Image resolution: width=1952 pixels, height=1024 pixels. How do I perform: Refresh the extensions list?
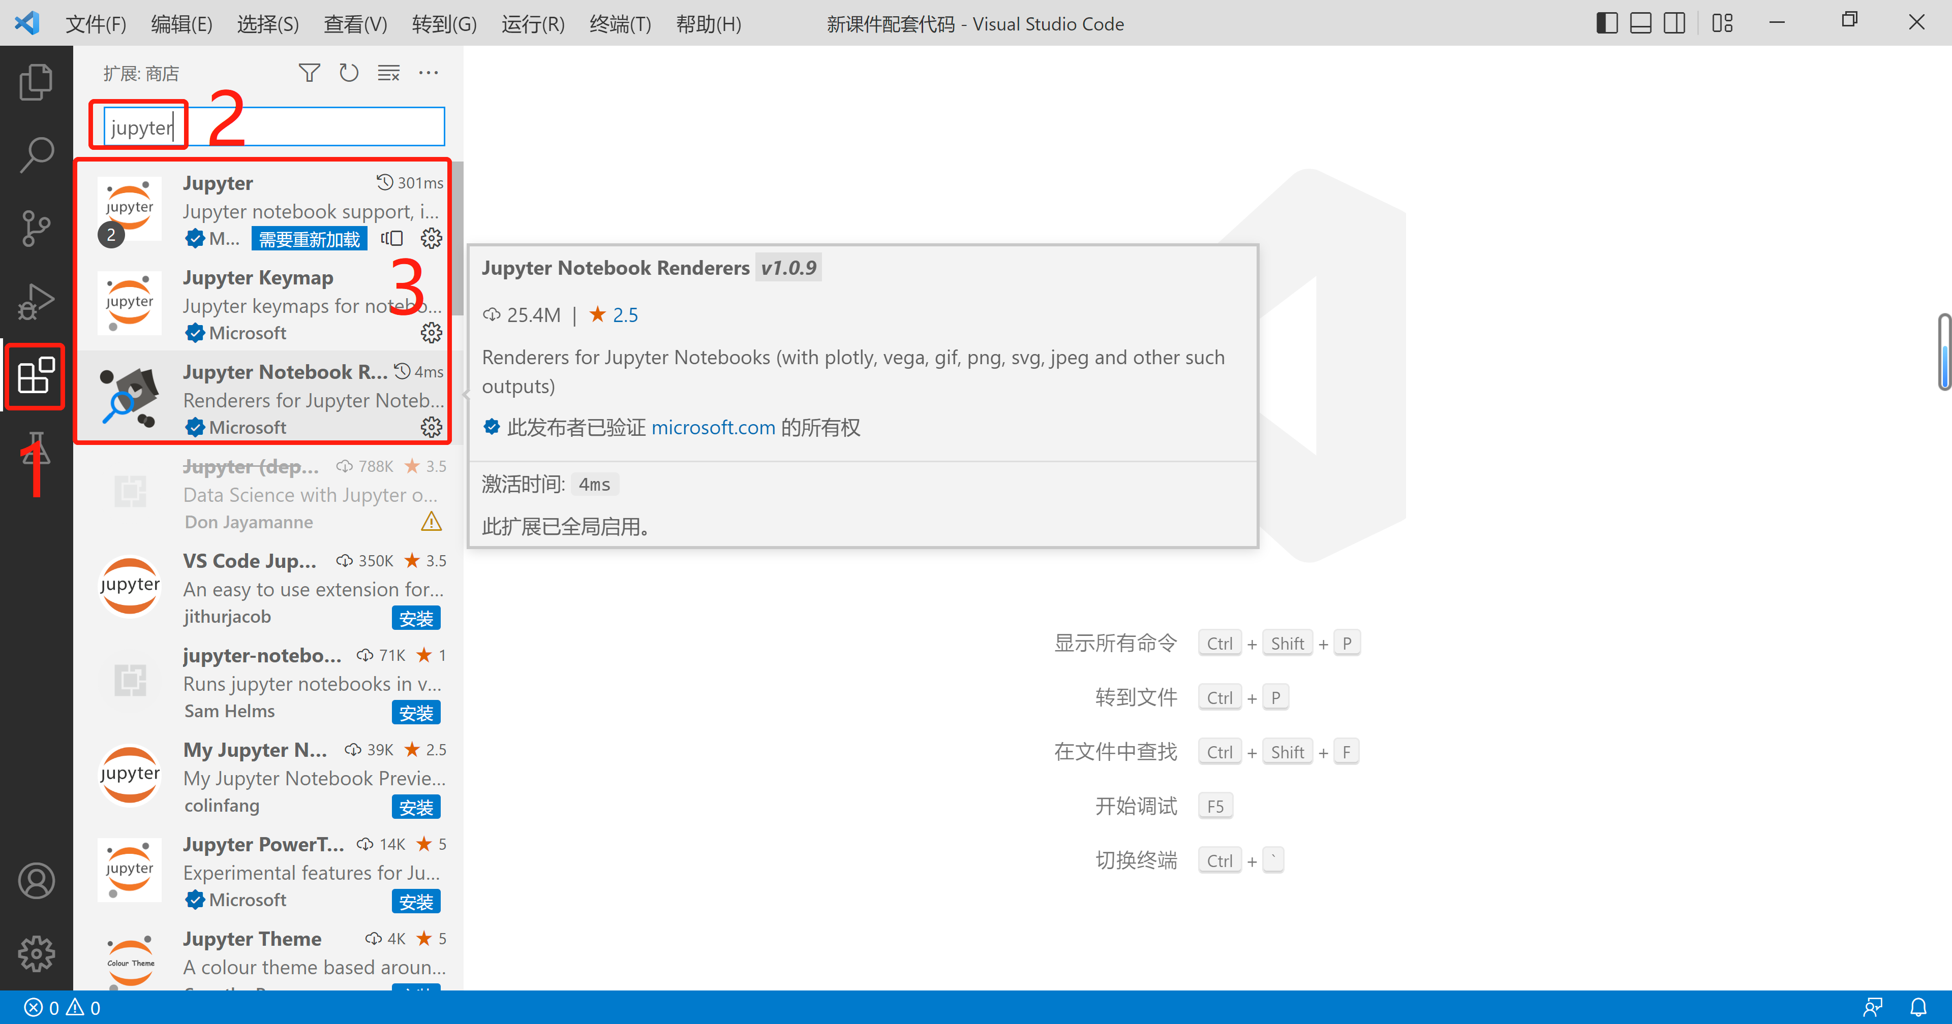(x=349, y=73)
